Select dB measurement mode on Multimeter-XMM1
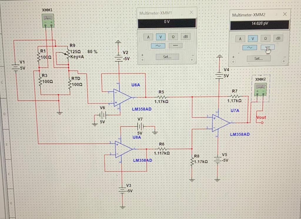This screenshot has width=301, height=219. (x=186, y=37)
